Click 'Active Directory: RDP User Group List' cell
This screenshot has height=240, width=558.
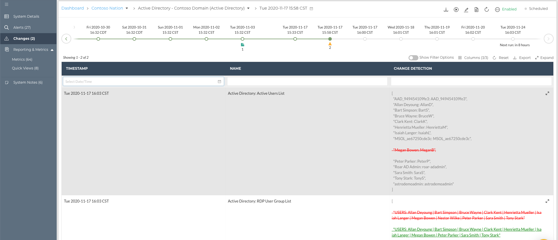point(259,201)
